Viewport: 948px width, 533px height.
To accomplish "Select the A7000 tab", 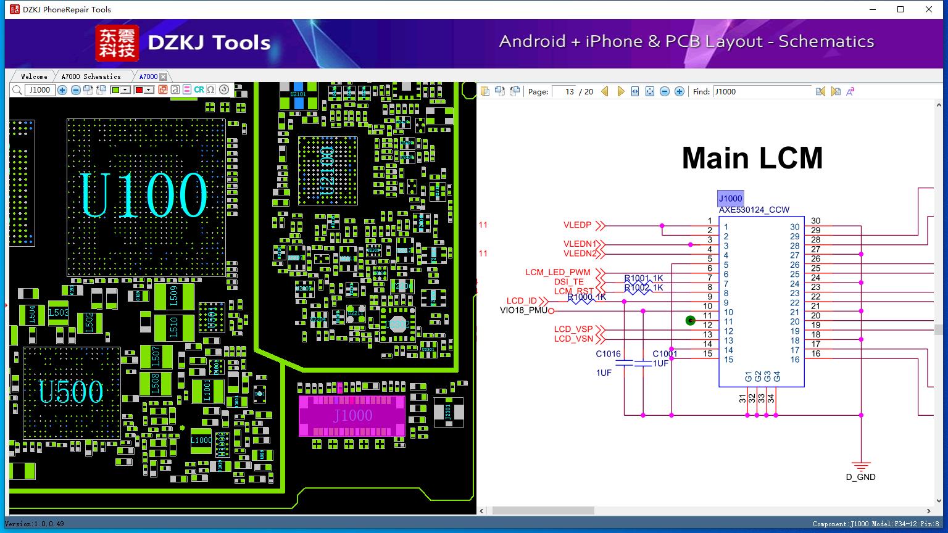I will click(x=148, y=76).
